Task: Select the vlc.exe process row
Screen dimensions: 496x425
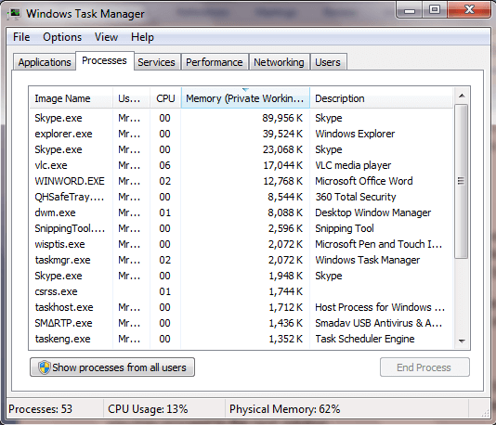Action: (241, 165)
